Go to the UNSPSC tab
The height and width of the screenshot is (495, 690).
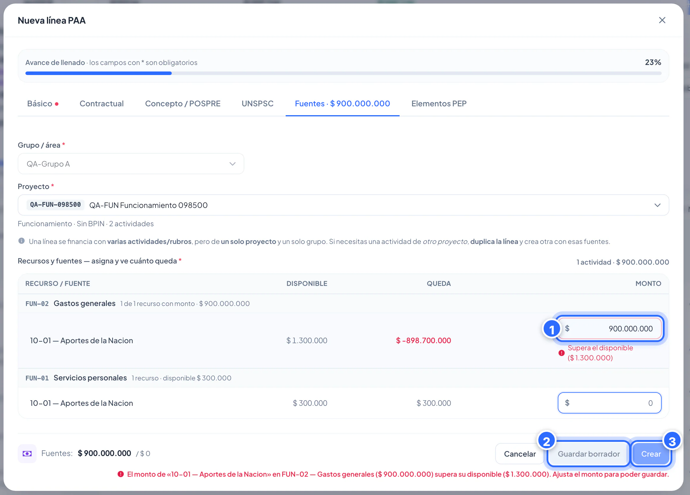click(257, 103)
